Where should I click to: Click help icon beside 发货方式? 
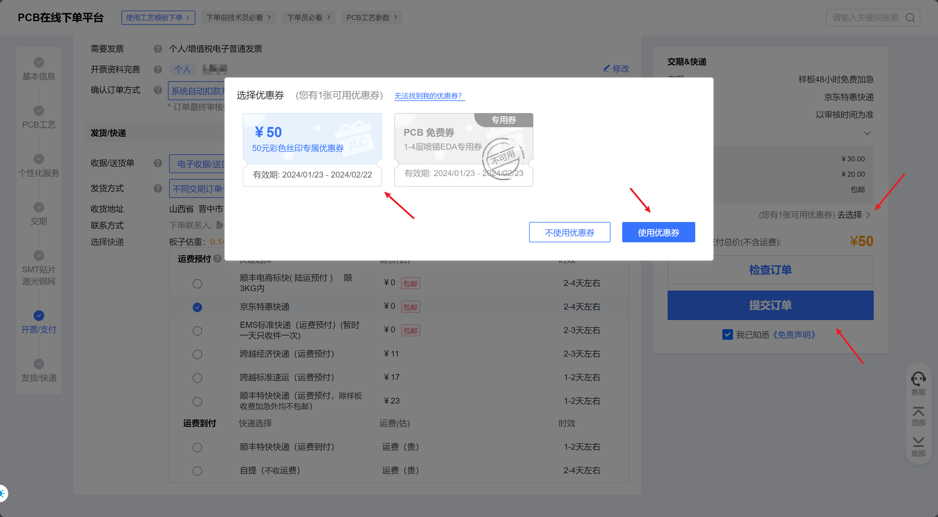tap(158, 188)
